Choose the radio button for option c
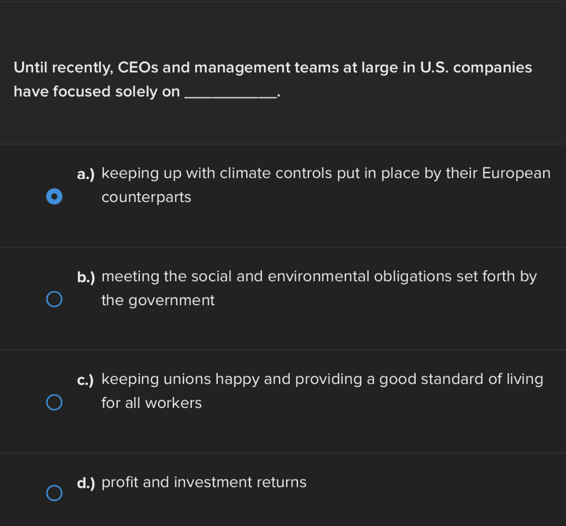Viewport: 566px width, 526px height. click(x=54, y=402)
